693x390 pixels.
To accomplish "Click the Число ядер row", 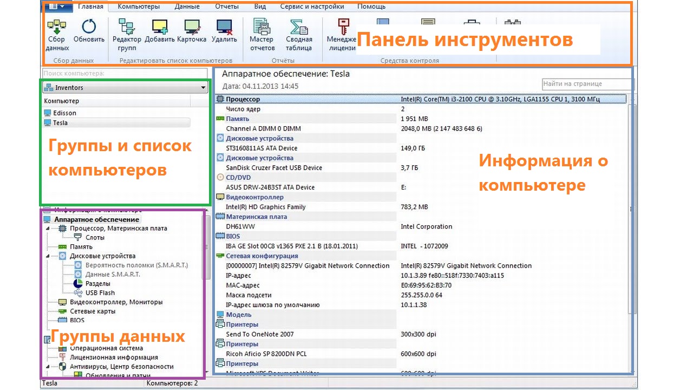I will coord(421,109).
